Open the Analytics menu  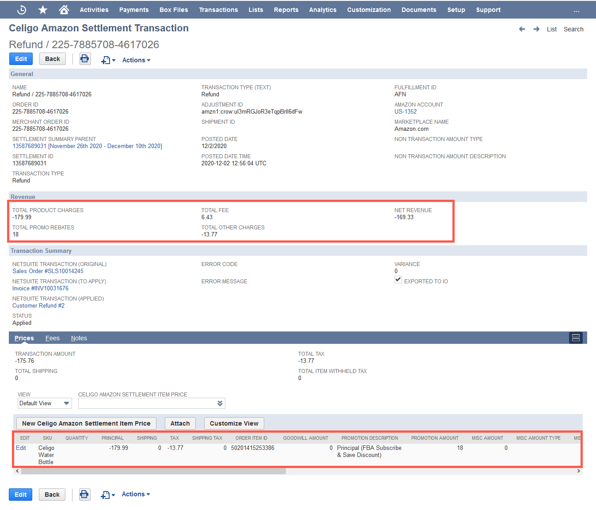[x=323, y=10]
